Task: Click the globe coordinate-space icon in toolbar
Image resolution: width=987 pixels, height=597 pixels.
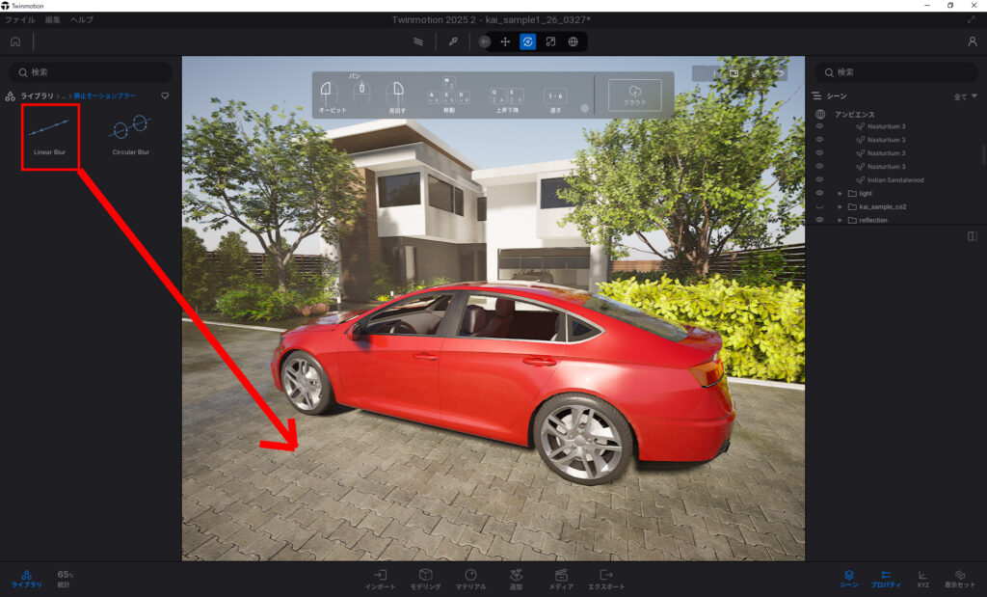Action: pyautogui.click(x=574, y=41)
